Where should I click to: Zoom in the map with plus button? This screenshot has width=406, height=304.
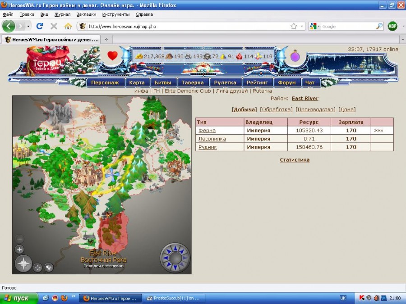click(19, 250)
